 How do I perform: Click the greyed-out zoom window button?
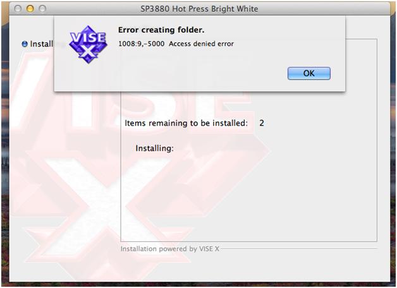pyautogui.click(x=42, y=9)
